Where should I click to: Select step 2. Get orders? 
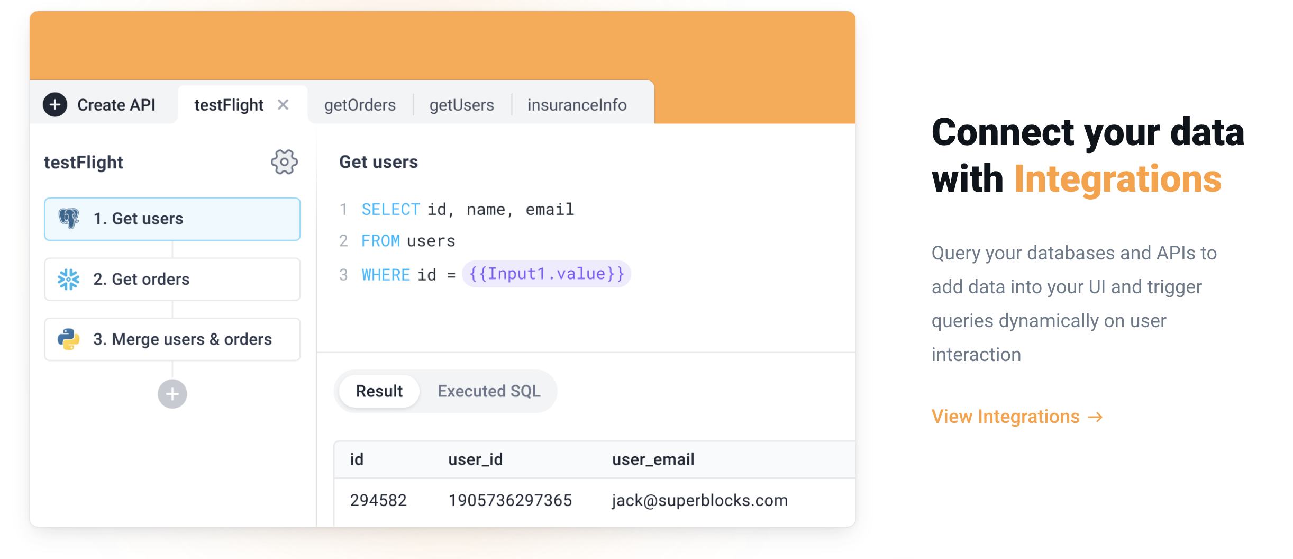coord(172,279)
